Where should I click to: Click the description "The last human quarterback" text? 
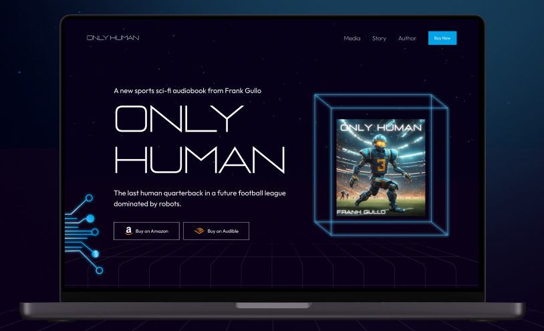click(x=200, y=199)
